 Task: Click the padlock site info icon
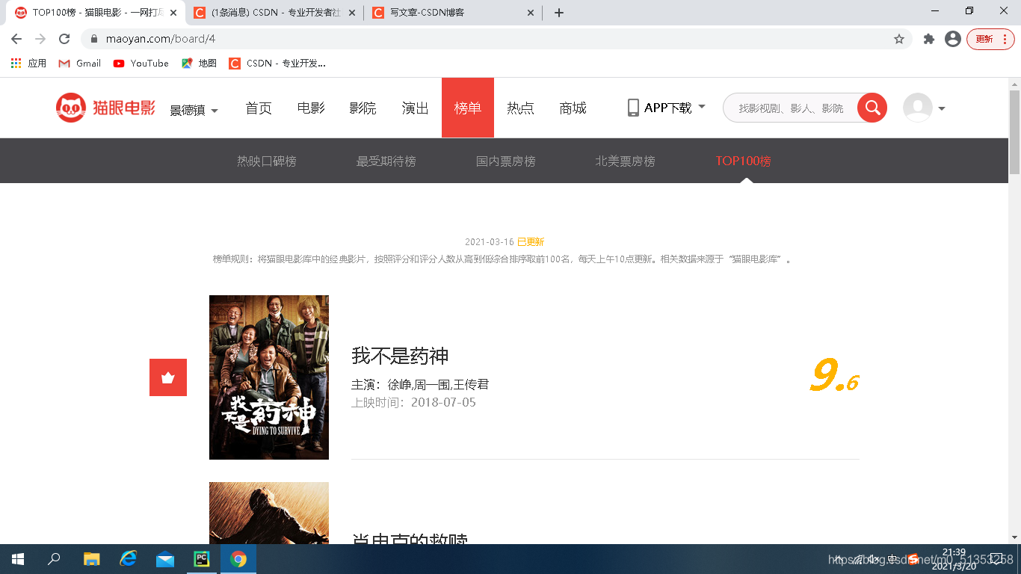coord(94,39)
